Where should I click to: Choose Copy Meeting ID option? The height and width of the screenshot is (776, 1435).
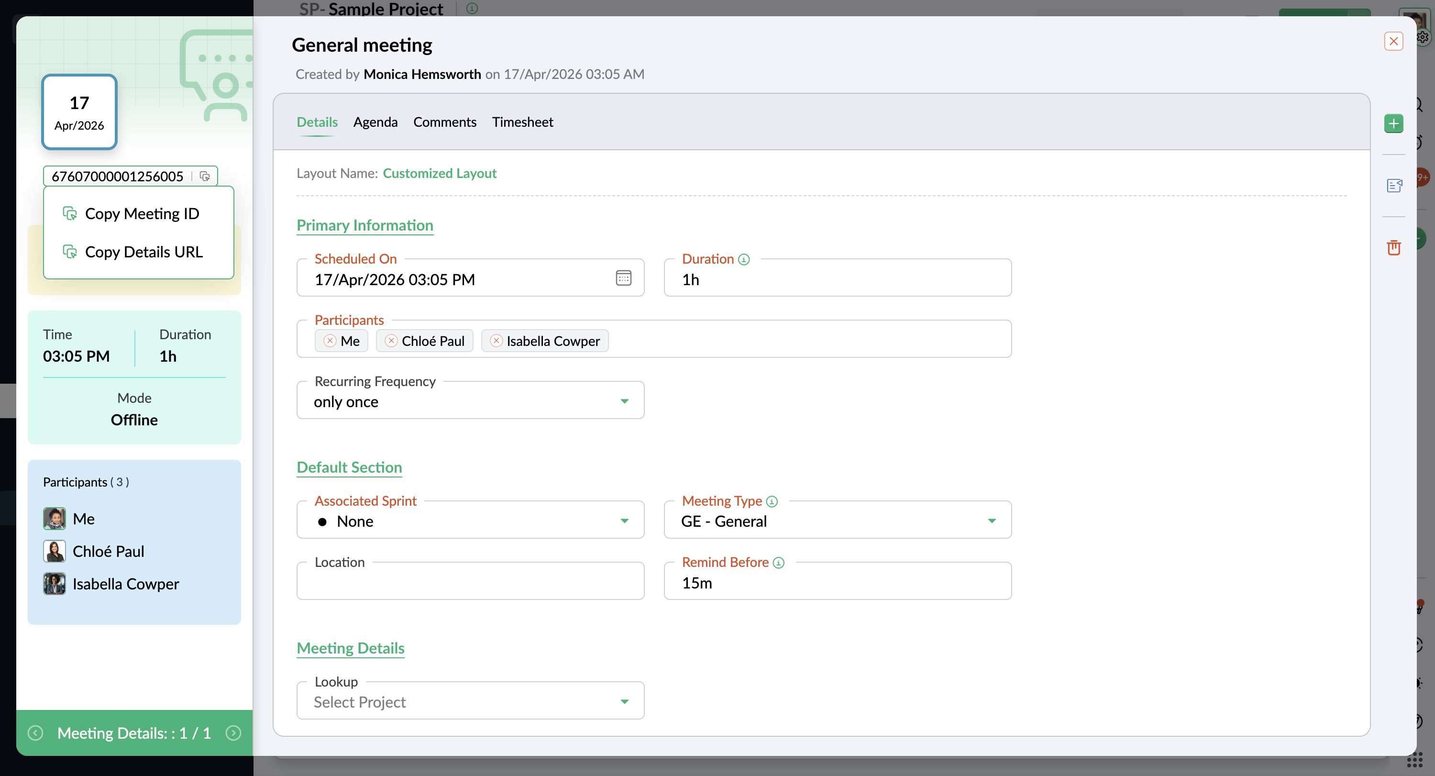[142, 214]
